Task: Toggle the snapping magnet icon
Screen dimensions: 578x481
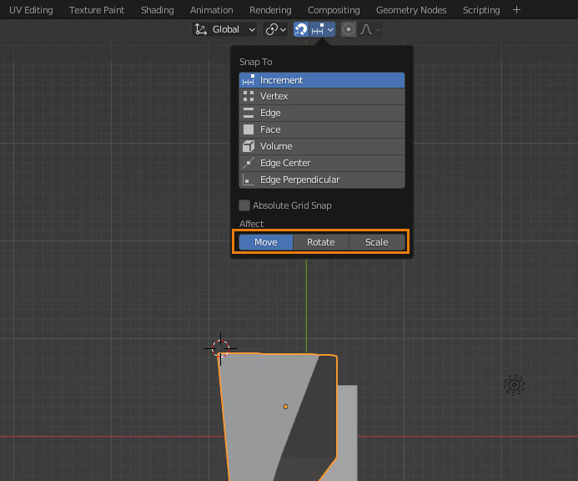Action: click(x=301, y=29)
